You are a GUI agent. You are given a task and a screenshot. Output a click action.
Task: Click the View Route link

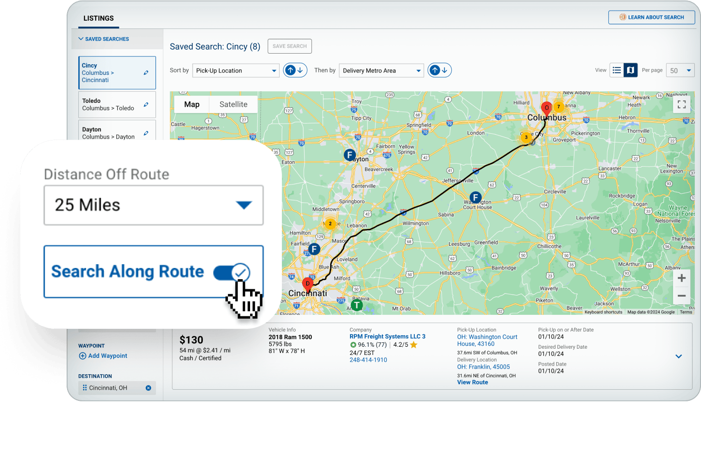(472, 382)
